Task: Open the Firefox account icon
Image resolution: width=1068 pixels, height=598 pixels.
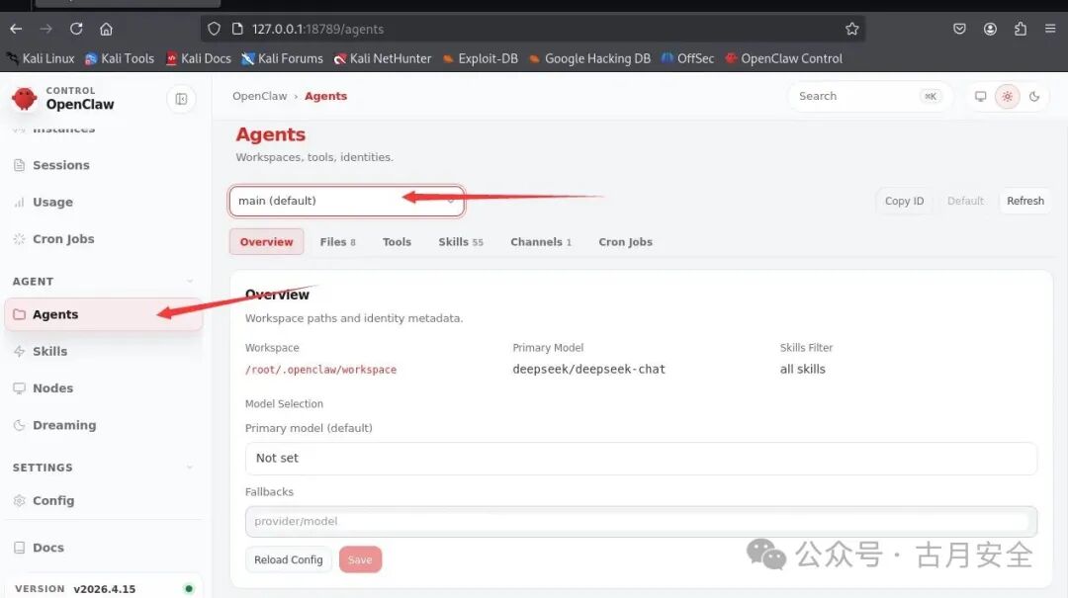Action: coord(990,30)
